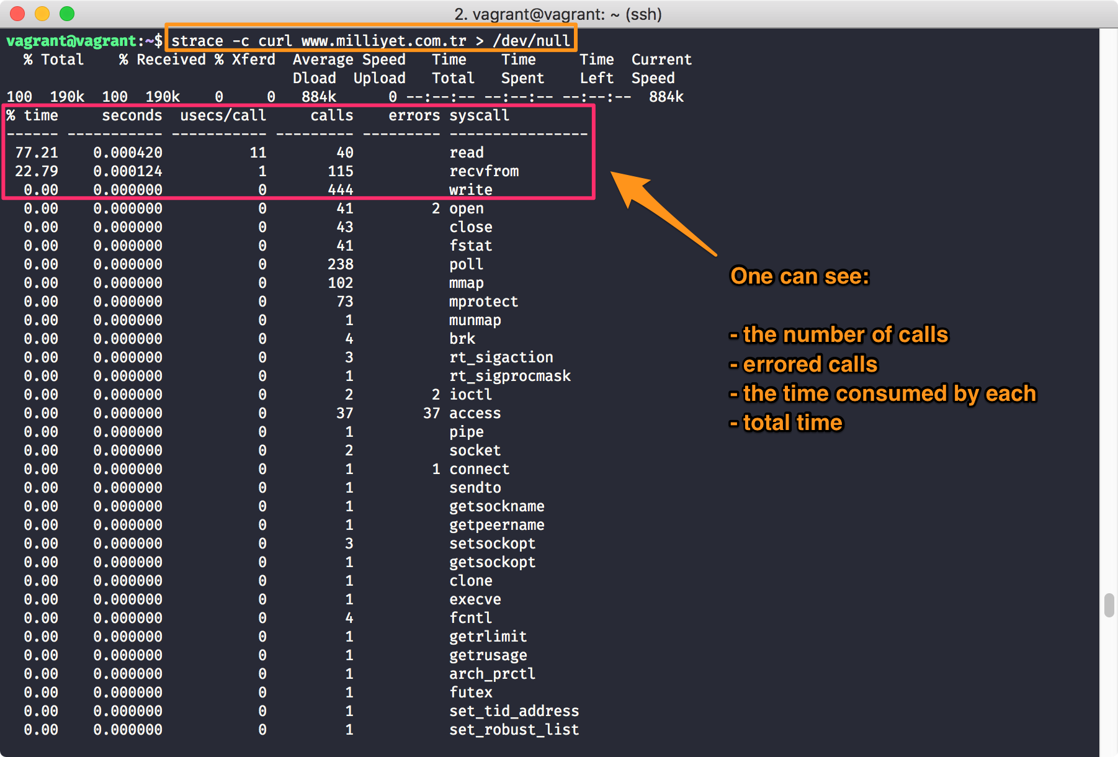Click '/dev/null' in the command line
This screenshot has width=1118, height=757.
coord(532,41)
